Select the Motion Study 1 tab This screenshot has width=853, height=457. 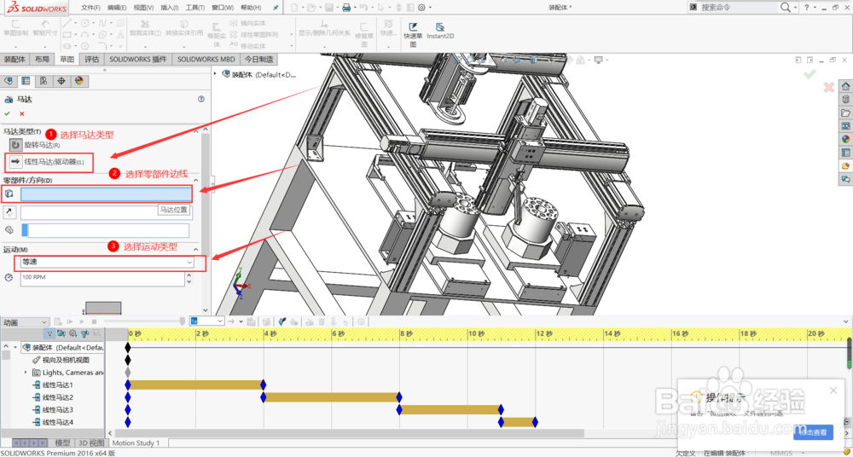point(136,443)
